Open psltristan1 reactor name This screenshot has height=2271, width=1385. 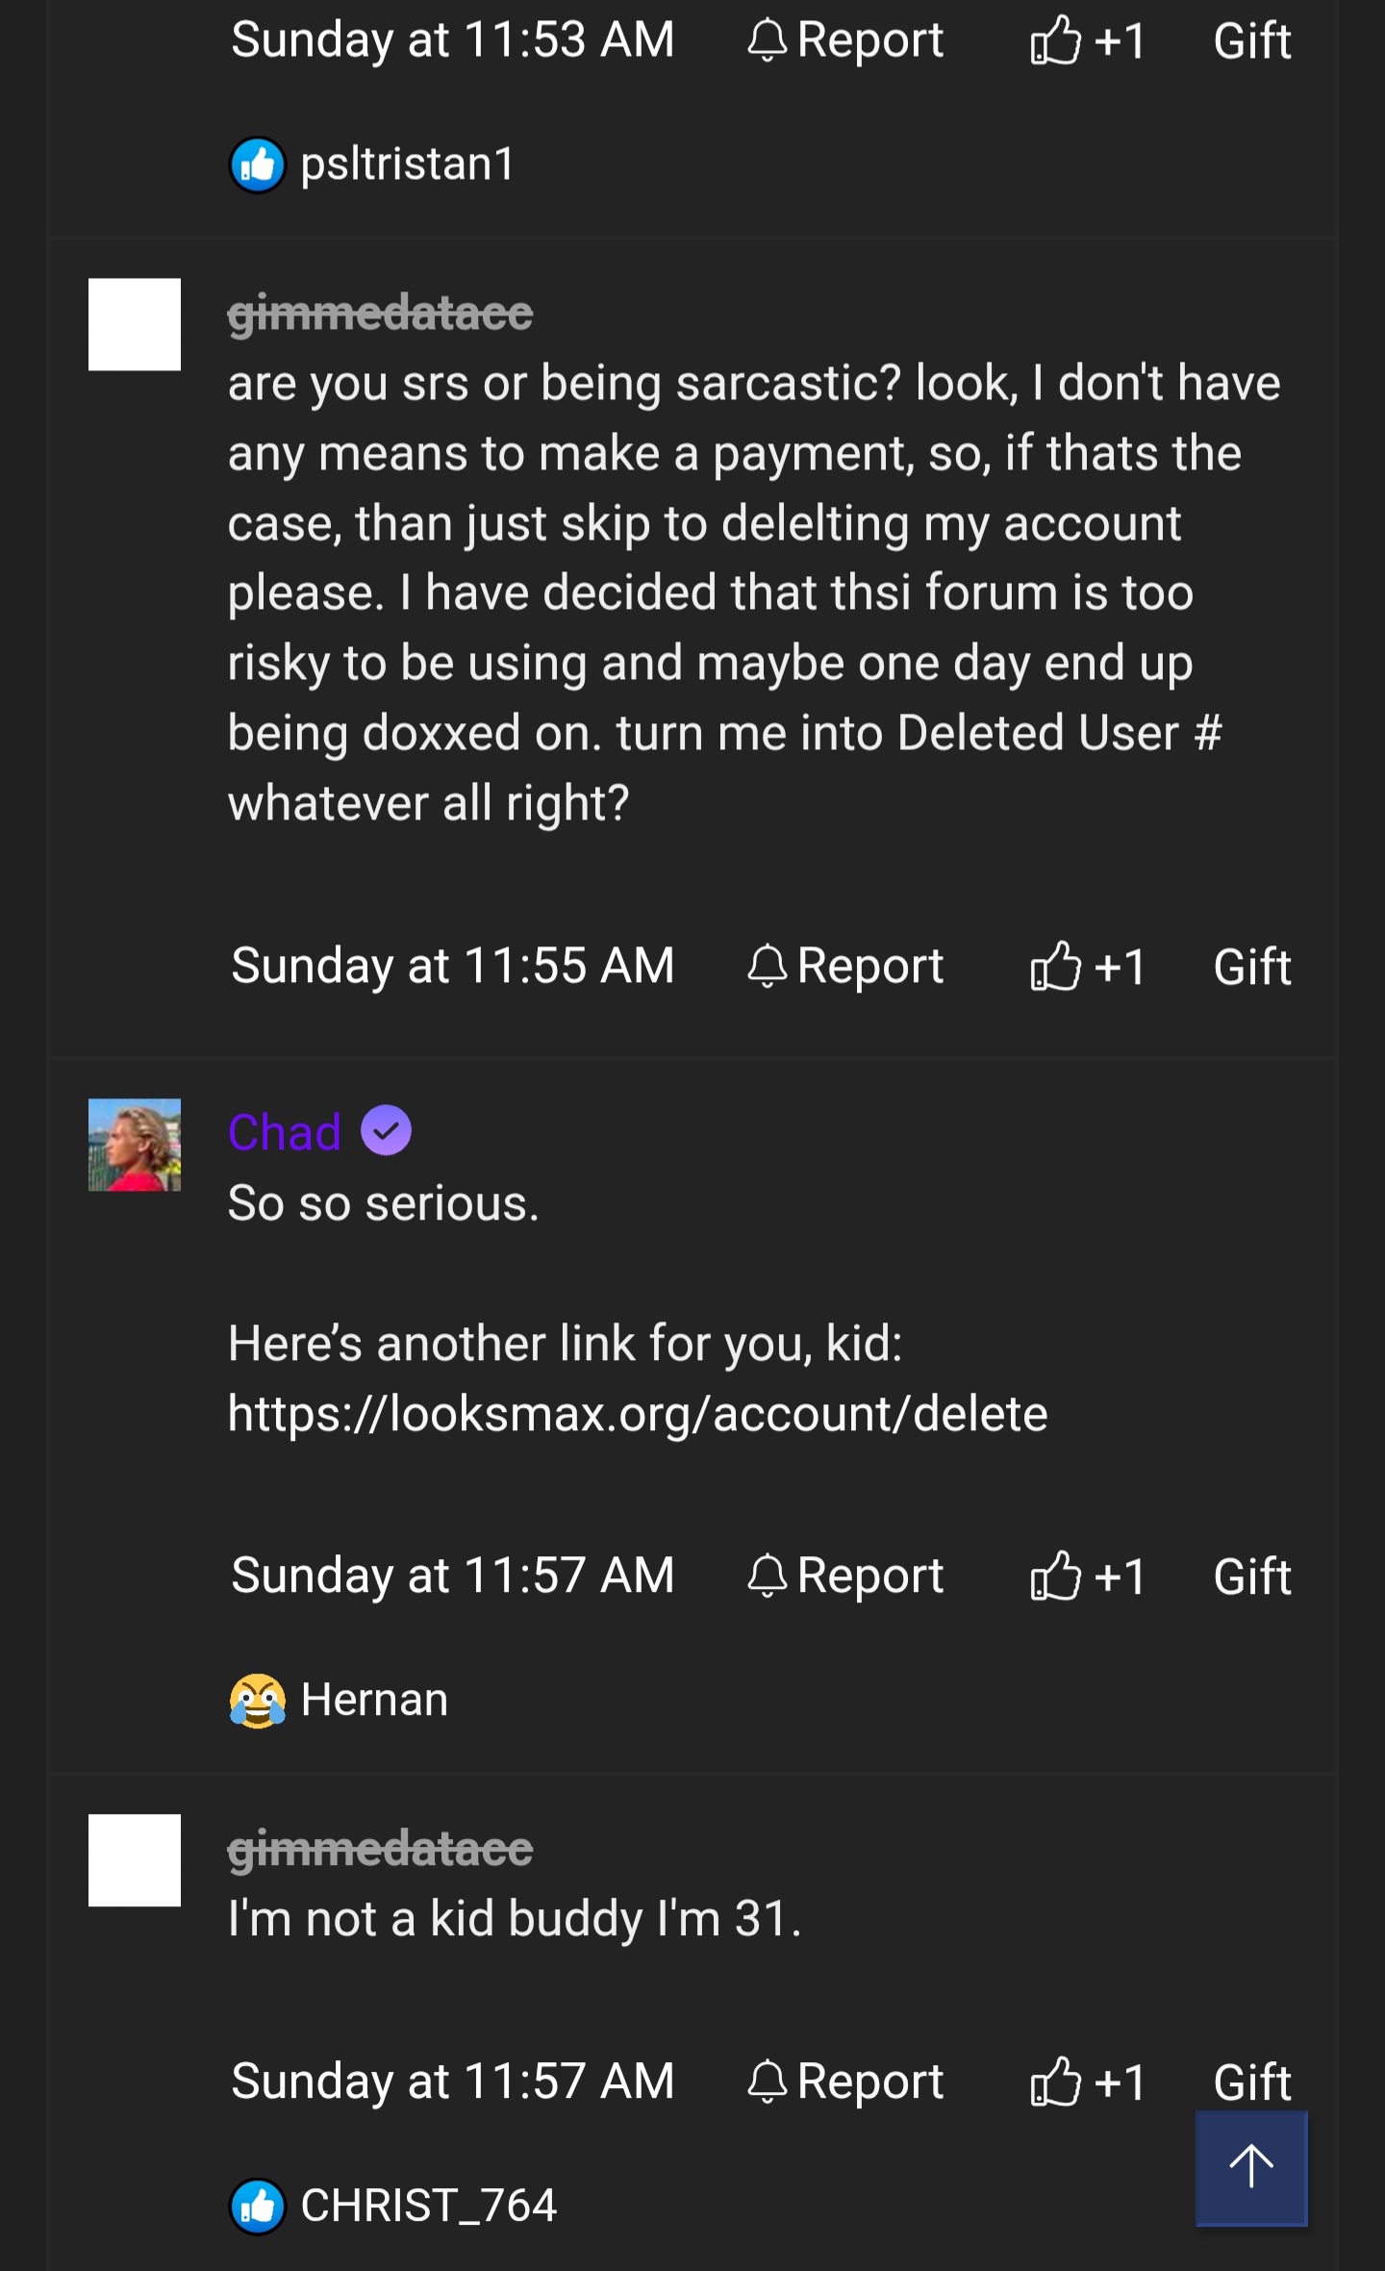pos(407,164)
